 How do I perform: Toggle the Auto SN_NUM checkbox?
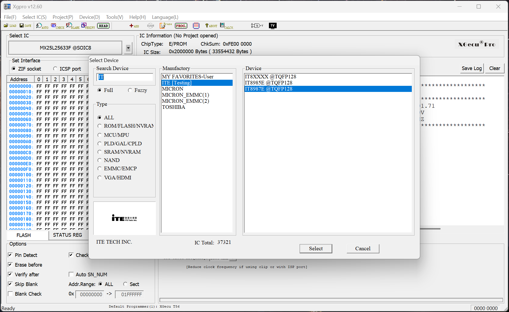click(71, 274)
